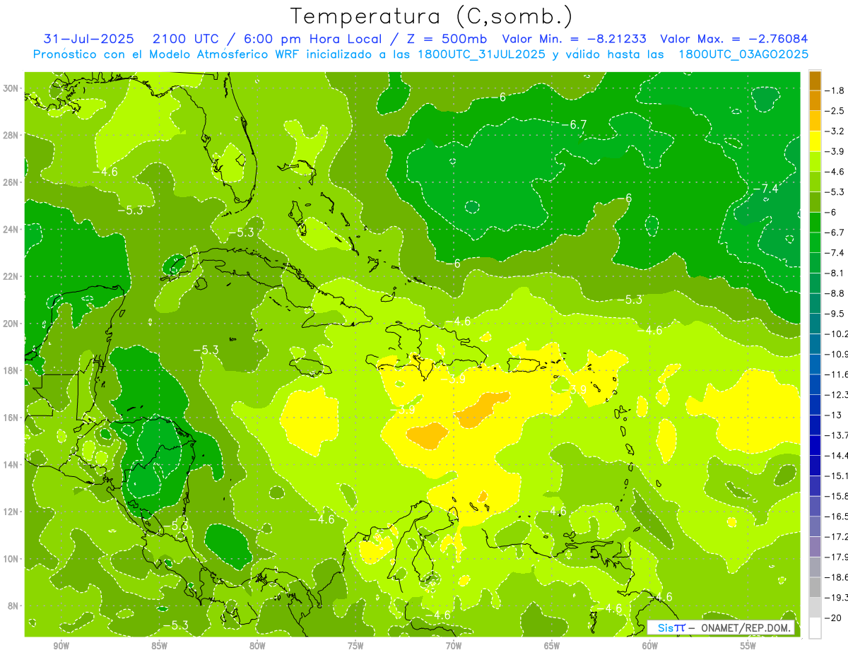Screen dimensions: 848x655
Task: Click the "Valor Max. = -2.76084" readout
Action: click(734, 39)
